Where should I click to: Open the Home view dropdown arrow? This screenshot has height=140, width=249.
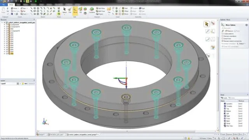[x=18, y=8]
